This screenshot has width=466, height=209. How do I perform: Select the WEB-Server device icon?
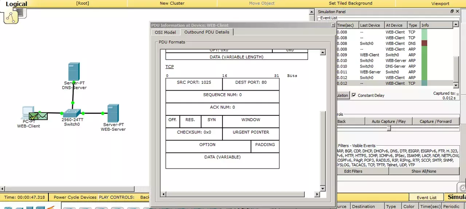coord(113,113)
